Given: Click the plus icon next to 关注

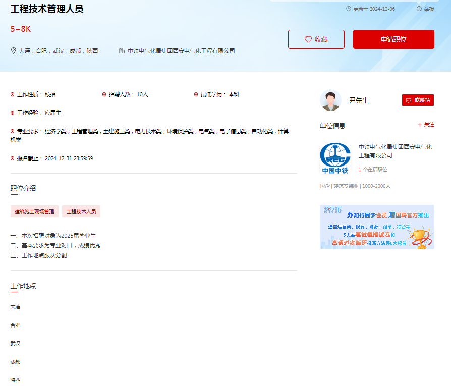Looking at the screenshot, I should point(420,125).
